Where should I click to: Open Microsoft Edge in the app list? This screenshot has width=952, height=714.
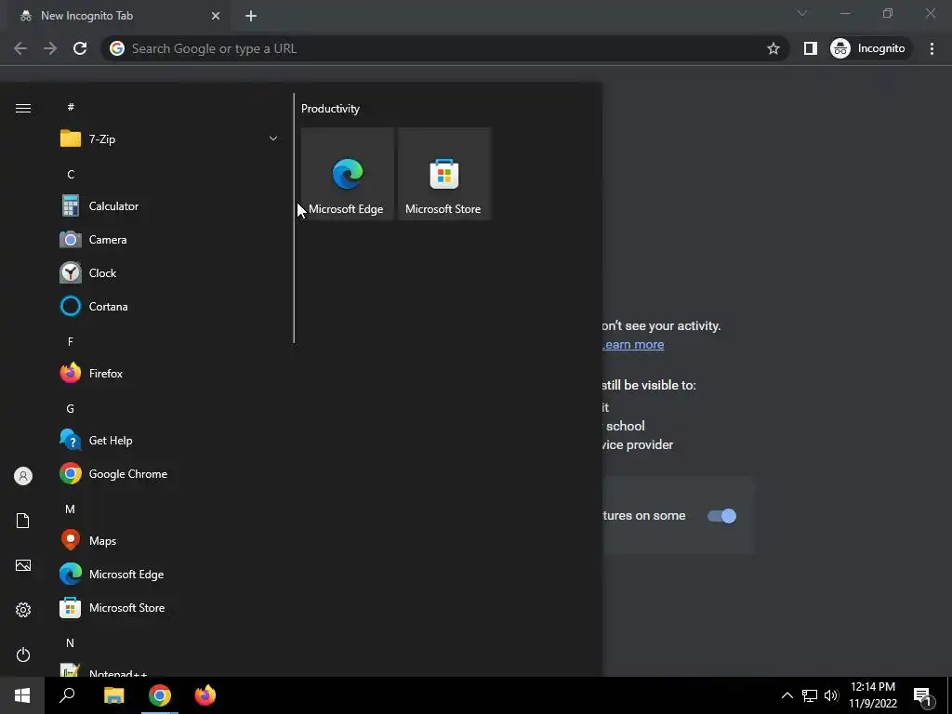(168, 575)
